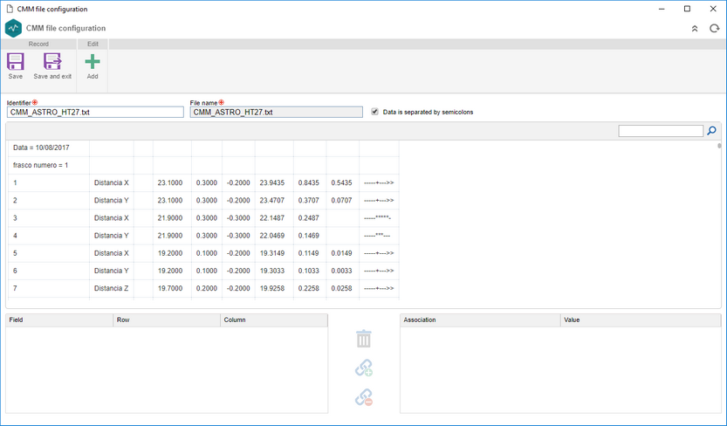
Task: Click the value 0.2487
Action: (309, 218)
